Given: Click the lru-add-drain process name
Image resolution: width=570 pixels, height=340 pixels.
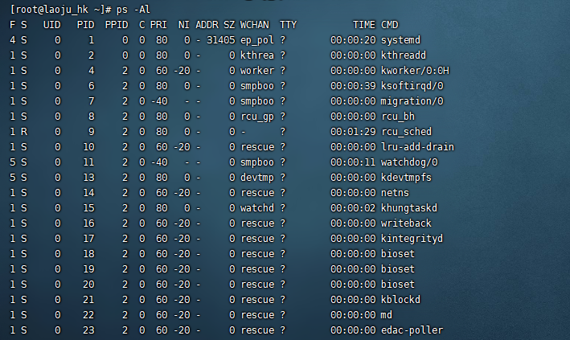Looking at the screenshot, I should [417, 146].
